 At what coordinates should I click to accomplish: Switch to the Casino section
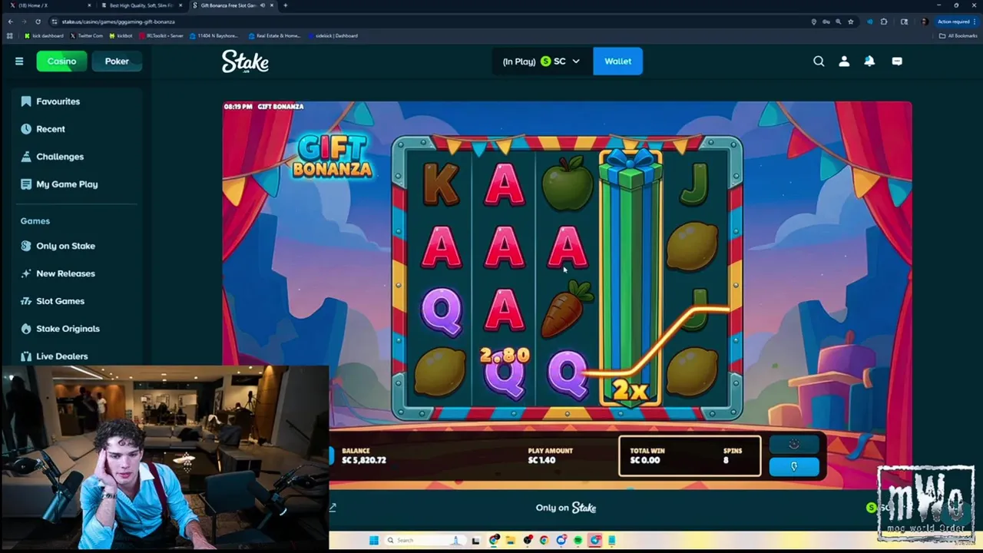coord(61,61)
